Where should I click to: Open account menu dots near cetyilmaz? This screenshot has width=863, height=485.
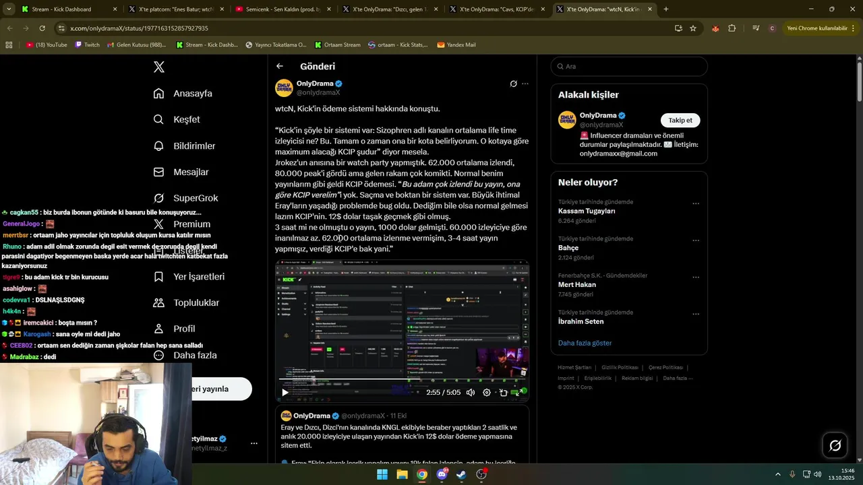point(254,443)
